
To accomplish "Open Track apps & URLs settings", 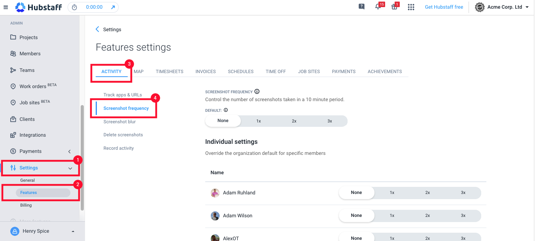I will tap(123, 95).
